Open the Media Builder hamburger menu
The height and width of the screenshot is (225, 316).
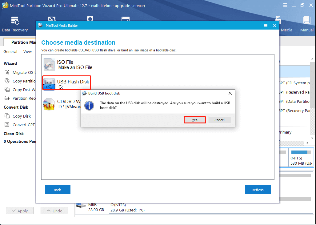(x=266, y=26)
